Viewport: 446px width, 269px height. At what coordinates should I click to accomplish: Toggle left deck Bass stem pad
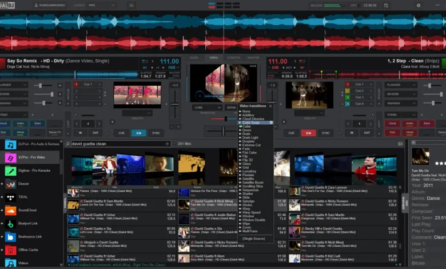pyautogui.click(x=38, y=124)
